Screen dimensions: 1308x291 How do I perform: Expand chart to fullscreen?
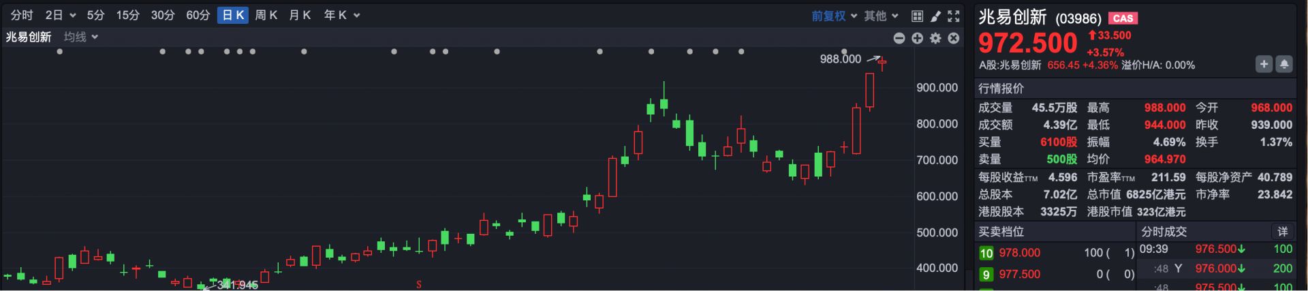point(953,16)
